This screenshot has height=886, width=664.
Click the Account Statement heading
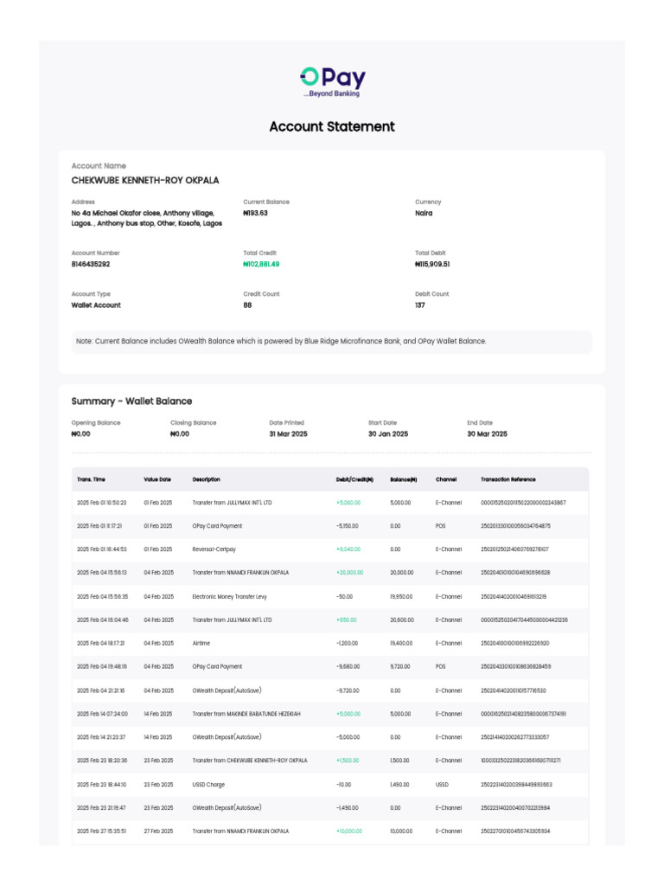332,126
